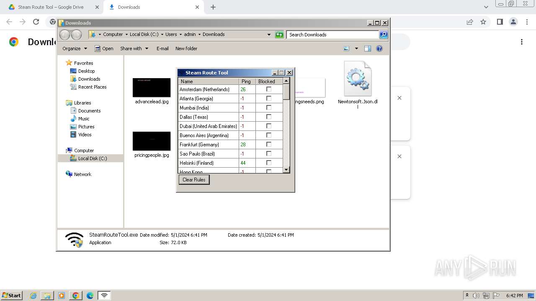
Task: Open Explorer help icon
Action: tap(379, 48)
